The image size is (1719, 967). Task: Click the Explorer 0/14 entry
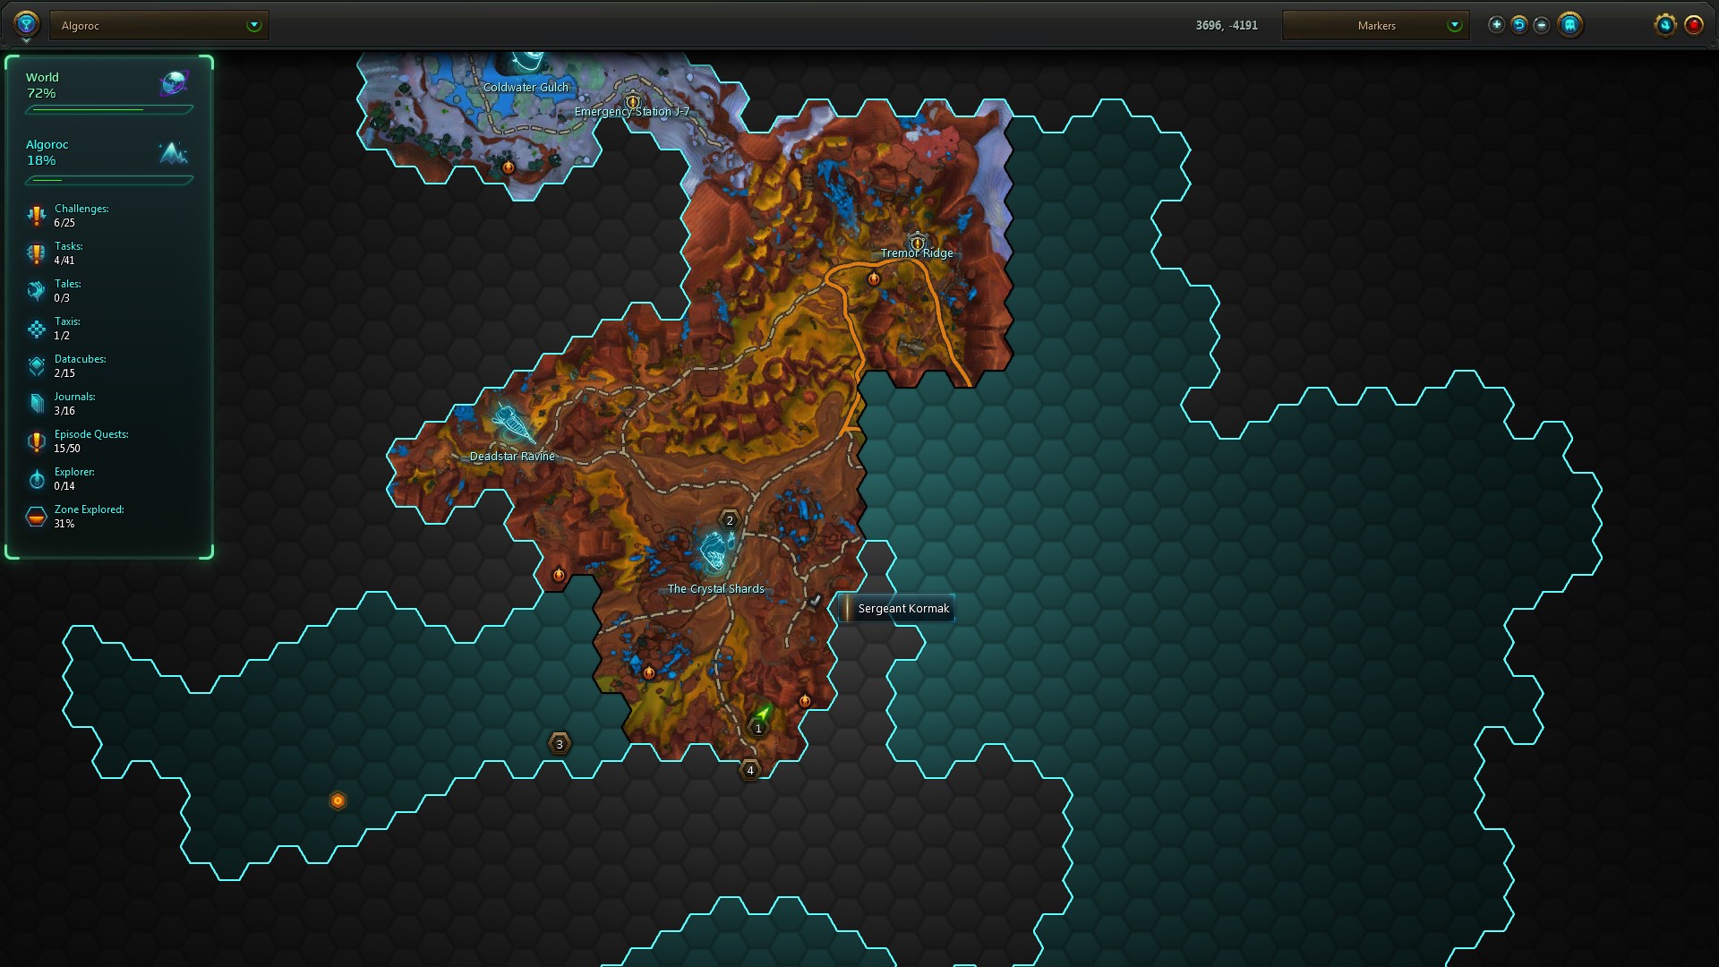pos(74,478)
